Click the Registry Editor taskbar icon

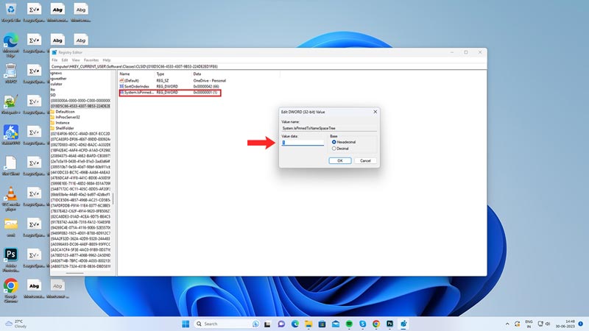[x=403, y=324]
